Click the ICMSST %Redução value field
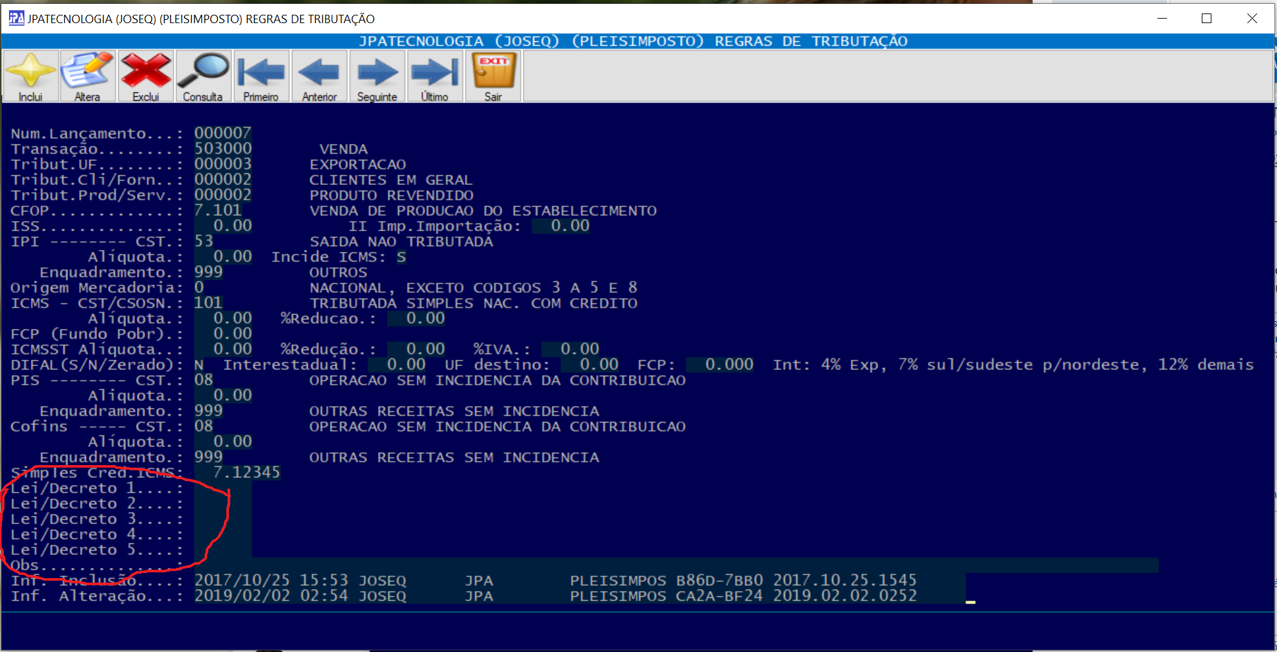 [416, 349]
